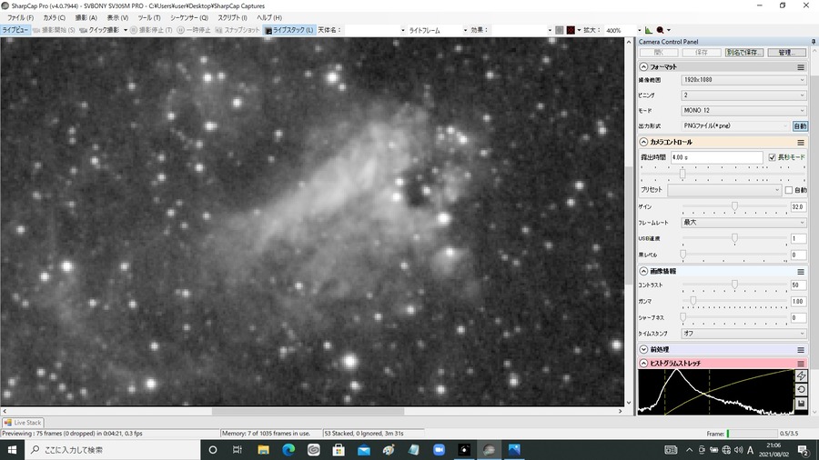Screen dimensions: 819x460
Task: Collapse the ヒストグラムストレッチ section
Action: [x=643, y=364]
